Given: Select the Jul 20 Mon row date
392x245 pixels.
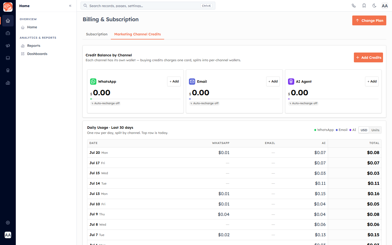Looking at the screenshot, I should click(99, 153).
